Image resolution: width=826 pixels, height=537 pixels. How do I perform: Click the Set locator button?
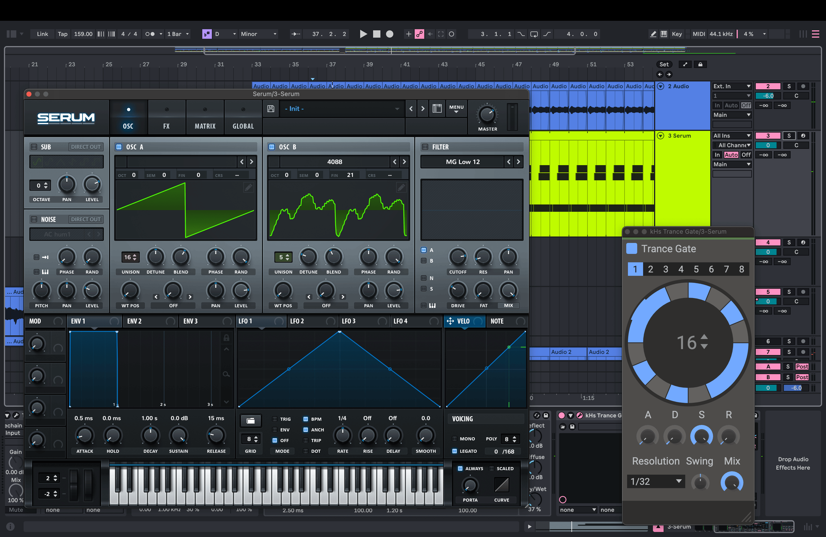(664, 64)
